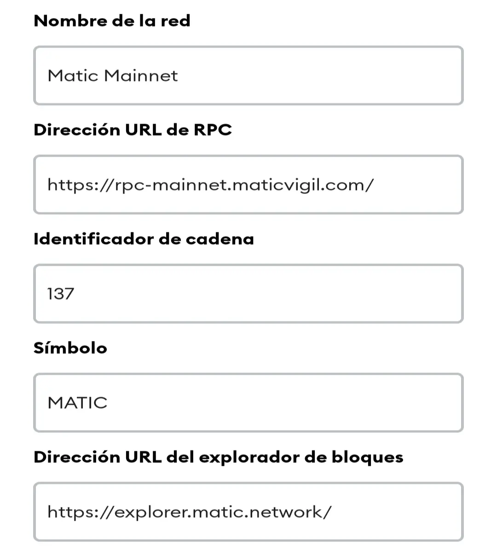This screenshot has height=553, width=497.
Task: Place cursor after RPC URL trailing slash
Action: coord(375,185)
